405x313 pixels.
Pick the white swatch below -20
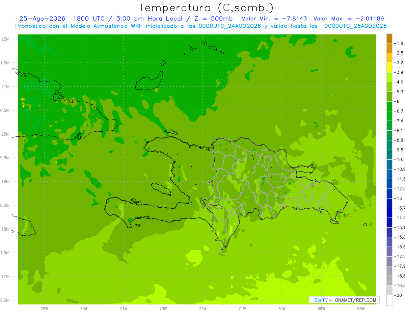tap(389, 300)
